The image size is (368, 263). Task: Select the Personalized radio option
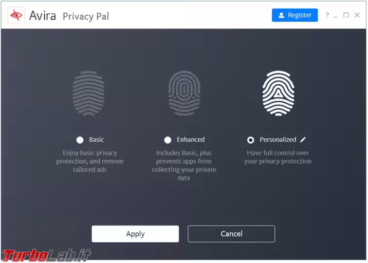pos(251,140)
